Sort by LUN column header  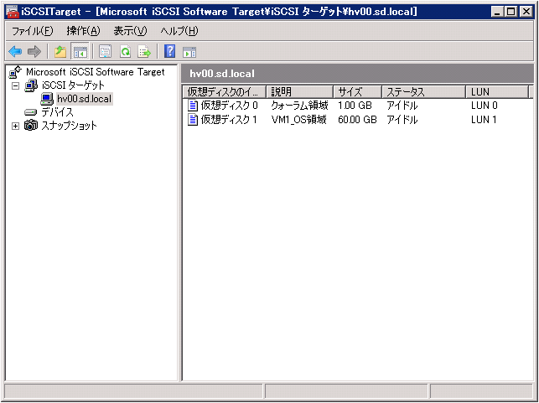(497, 91)
